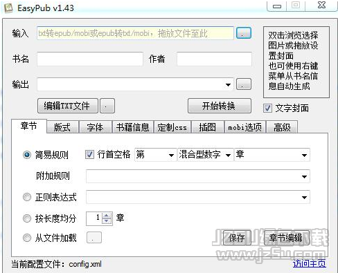Toggle the 行首空格 checkbox
The width and height of the screenshot is (338, 273).
pos(89,154)
